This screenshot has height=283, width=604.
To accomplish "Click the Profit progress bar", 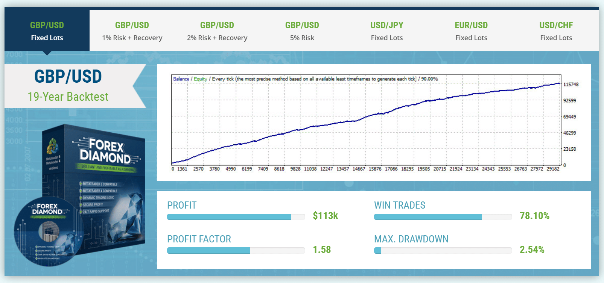I will [236, 217].
